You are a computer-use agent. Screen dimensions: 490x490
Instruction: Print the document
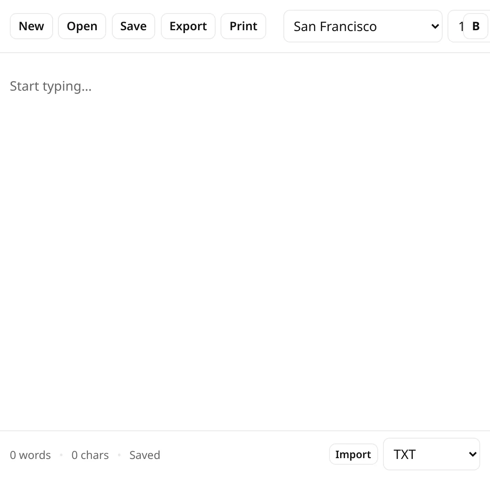coord(243,26)
